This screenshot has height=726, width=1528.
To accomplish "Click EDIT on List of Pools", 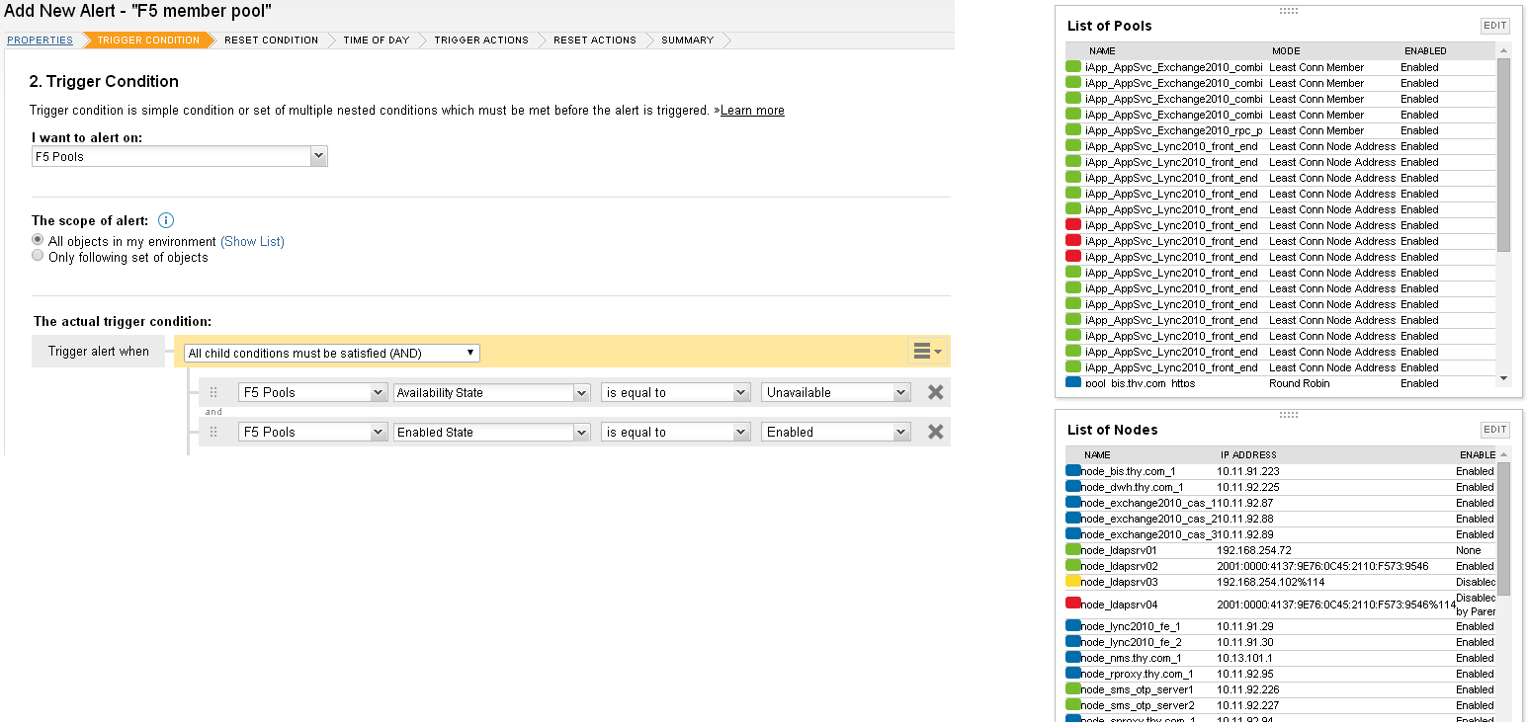I will 1495,26.
